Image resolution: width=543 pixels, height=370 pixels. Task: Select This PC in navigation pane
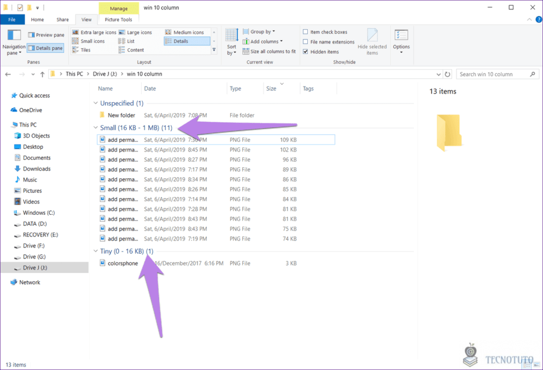(24, 125)
